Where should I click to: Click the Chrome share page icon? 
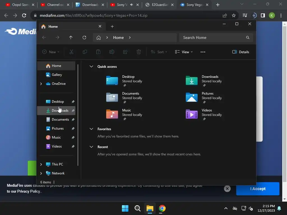click(x=225, y=15)
